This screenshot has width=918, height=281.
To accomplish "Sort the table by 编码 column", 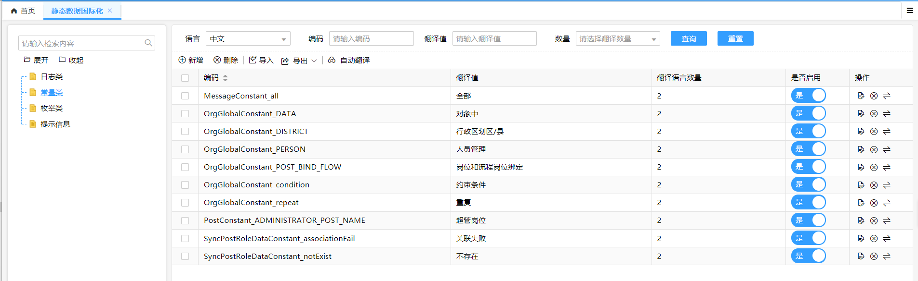I will click(225, 78).
